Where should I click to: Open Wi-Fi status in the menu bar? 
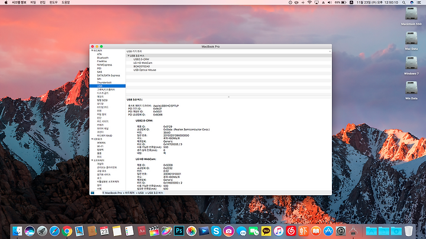point(309,2)
